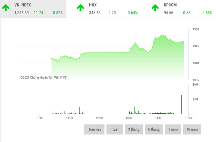Click the green up arrow beside VN INDEX
The height and width of the screenshot is (142, 216).
pos(5,8)
